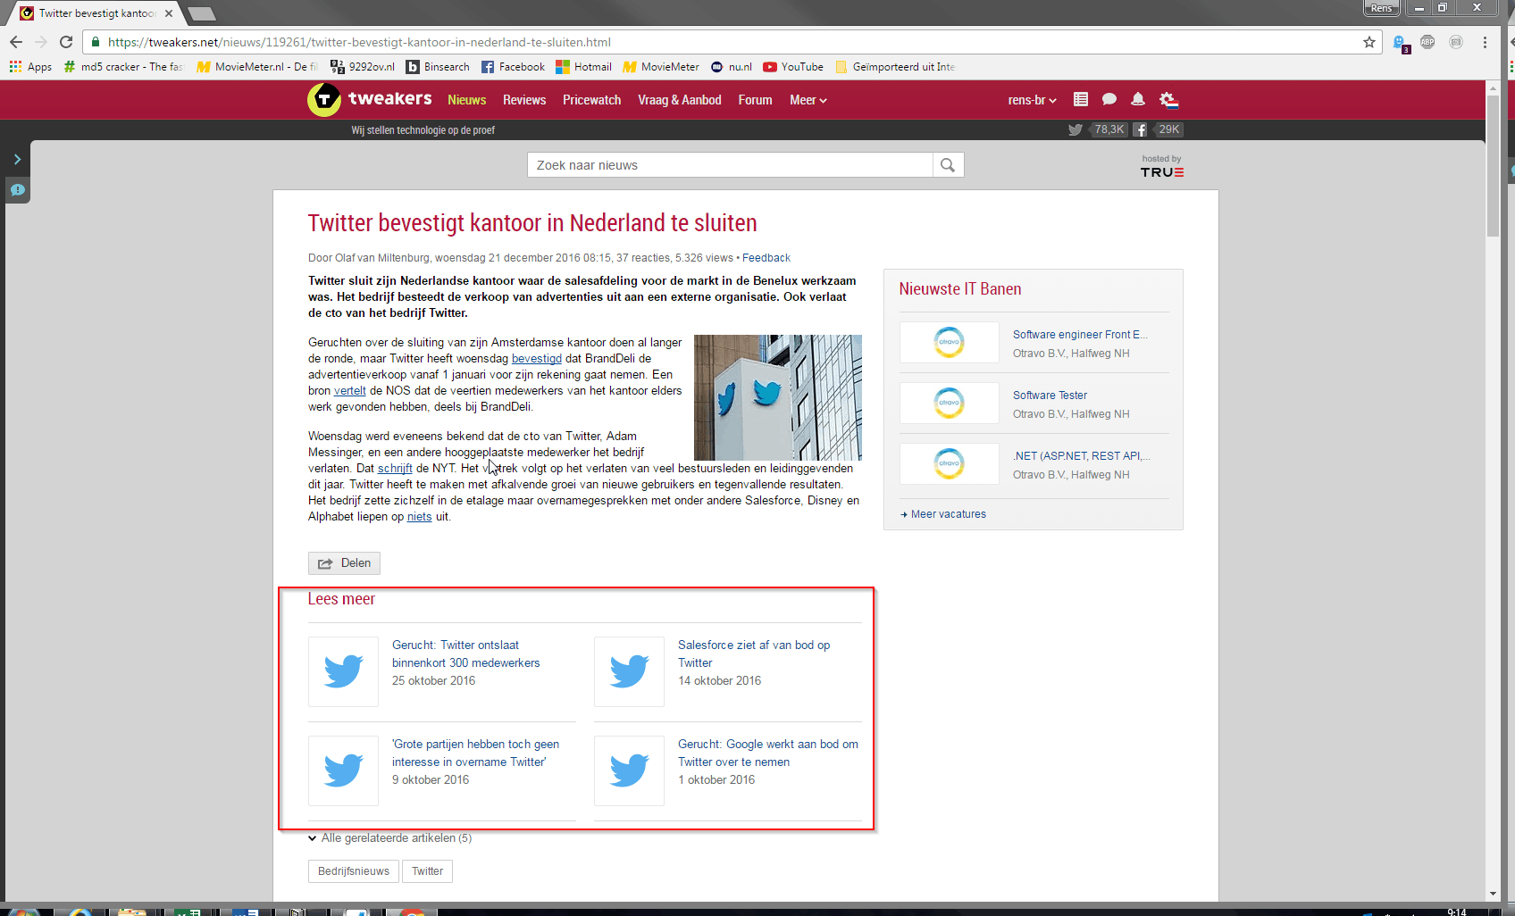Open the Twitter tag below related articles
Image resolution: width=1515 pixels, height=916 pixels.
[427, 871]
